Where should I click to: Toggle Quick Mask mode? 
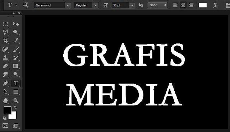click(x=5, y=126)
